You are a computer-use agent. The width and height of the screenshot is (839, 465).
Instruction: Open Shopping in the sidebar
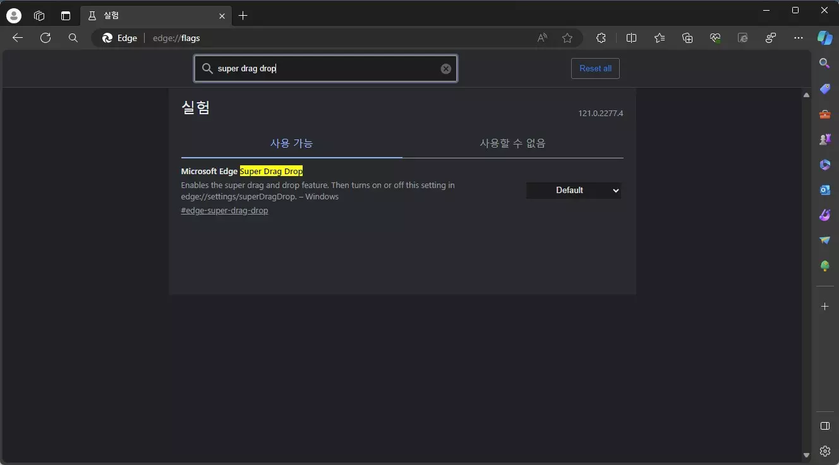[x=824, y=88]
